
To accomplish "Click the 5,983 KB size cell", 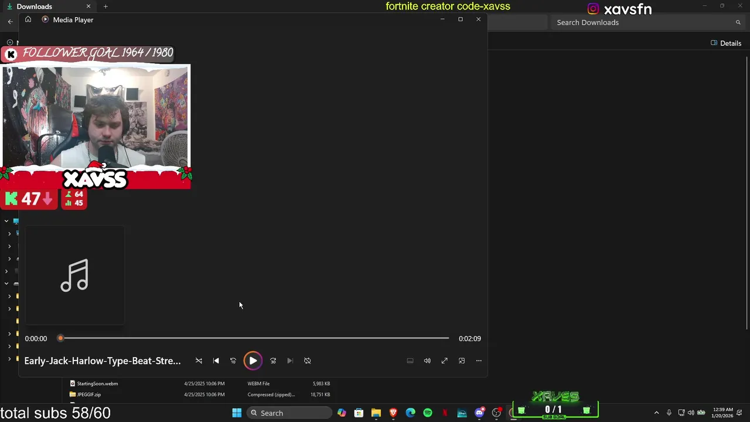I will click(321, 383).
